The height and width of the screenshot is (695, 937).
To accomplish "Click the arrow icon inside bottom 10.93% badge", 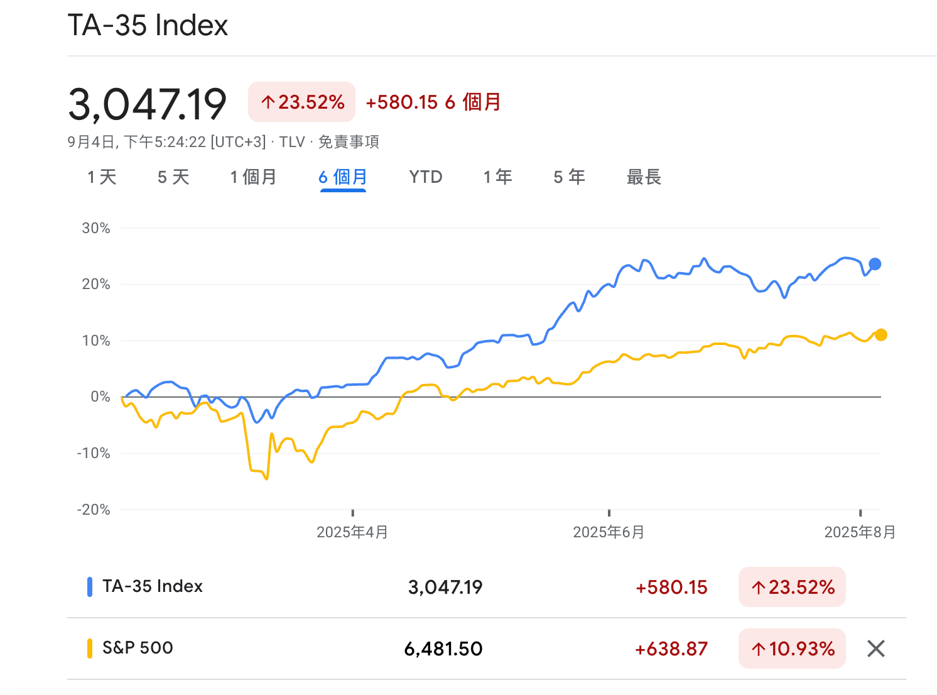I will point(760,648).
